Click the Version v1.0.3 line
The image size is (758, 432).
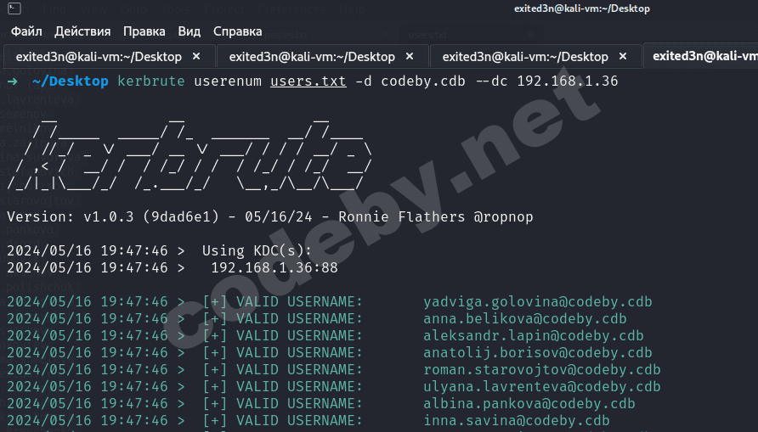point(269,216)
